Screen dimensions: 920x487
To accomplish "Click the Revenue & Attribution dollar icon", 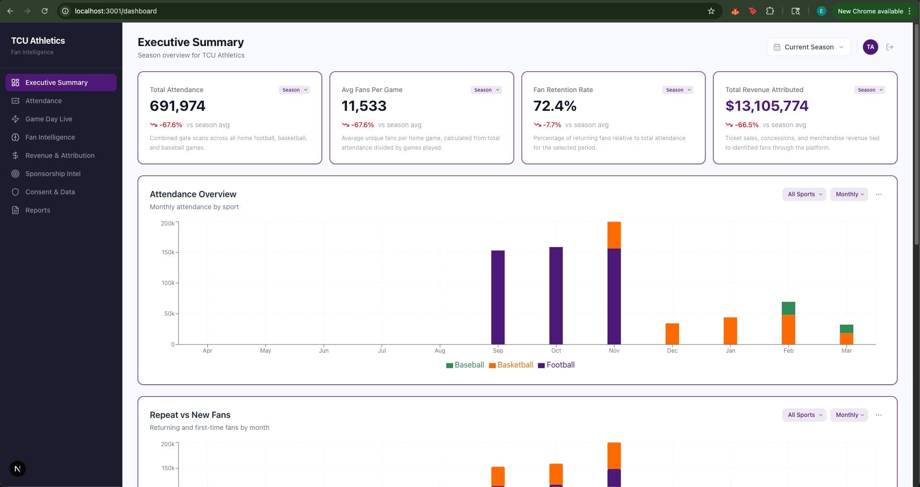I will pos(15,155).
